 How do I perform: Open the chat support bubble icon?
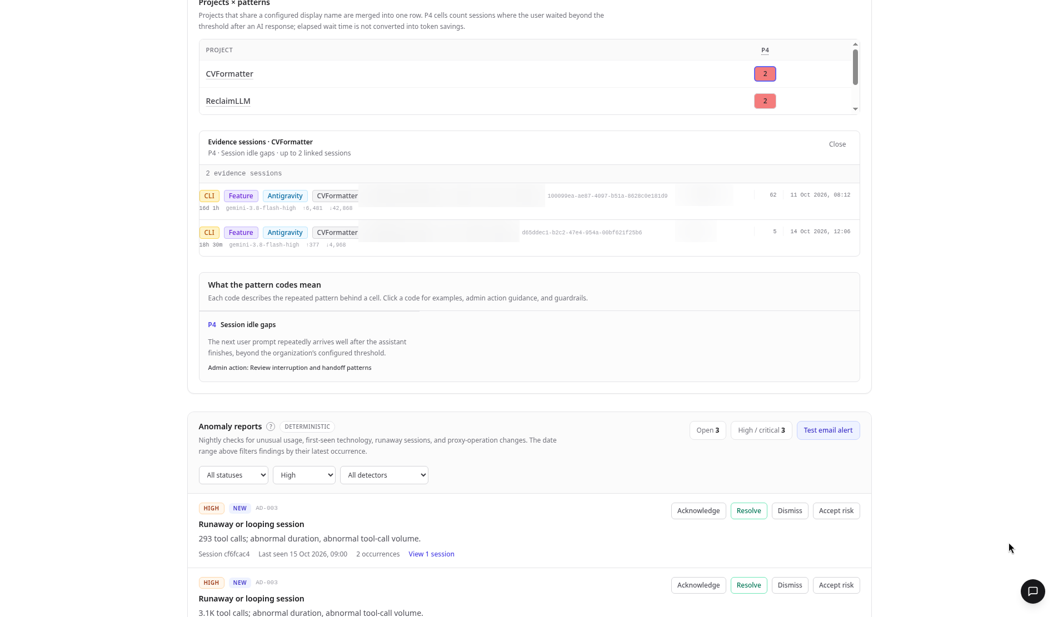pyautogui.click(x=1032, y=591)
